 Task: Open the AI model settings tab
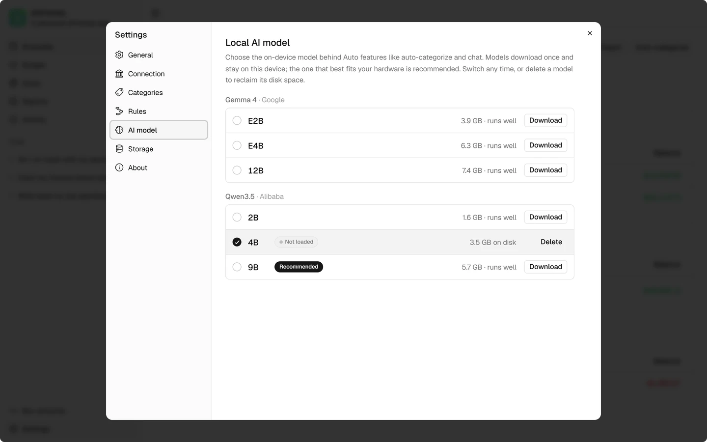point(159,130)
